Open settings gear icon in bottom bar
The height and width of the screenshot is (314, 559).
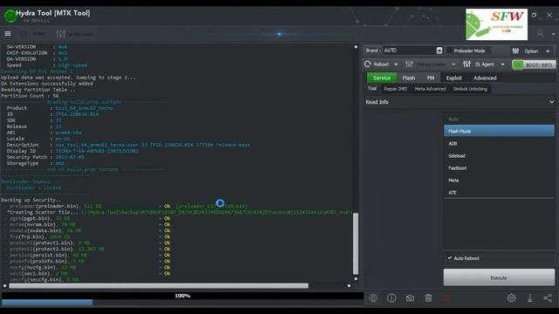click(x=511, y=298)
